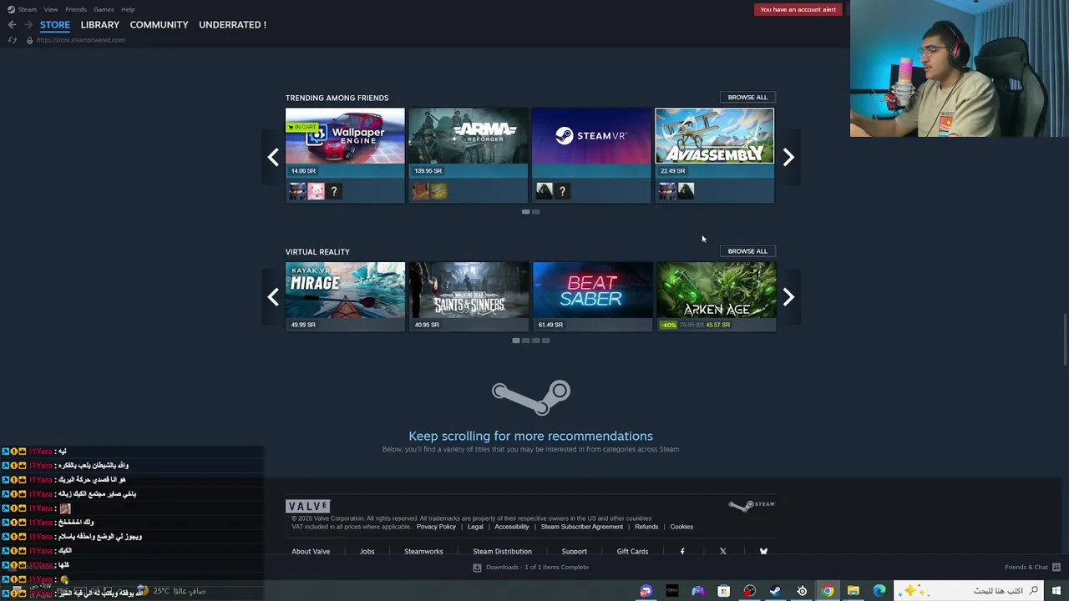Open the Kayak VR Mirage game card
This screenshot has width=1069, height=601.
point(345,296)
